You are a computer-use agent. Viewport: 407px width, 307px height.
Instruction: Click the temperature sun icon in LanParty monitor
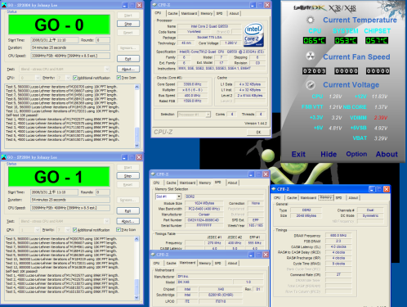[x=310, y=20]
